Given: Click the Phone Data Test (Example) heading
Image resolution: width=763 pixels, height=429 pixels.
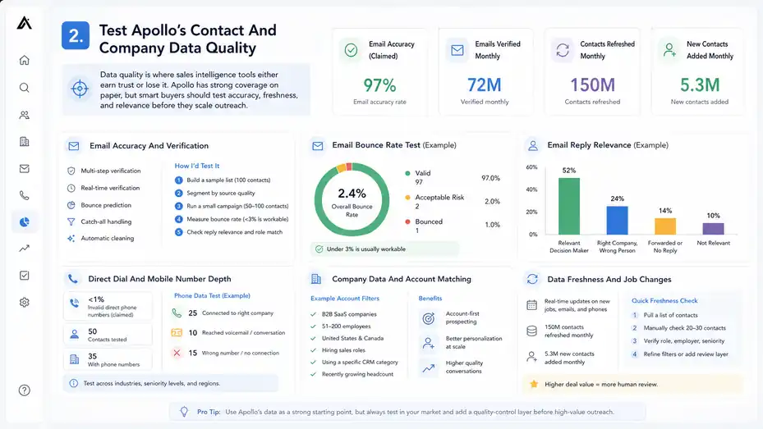Looking at the screenshot, I should (x=212, y=295).
